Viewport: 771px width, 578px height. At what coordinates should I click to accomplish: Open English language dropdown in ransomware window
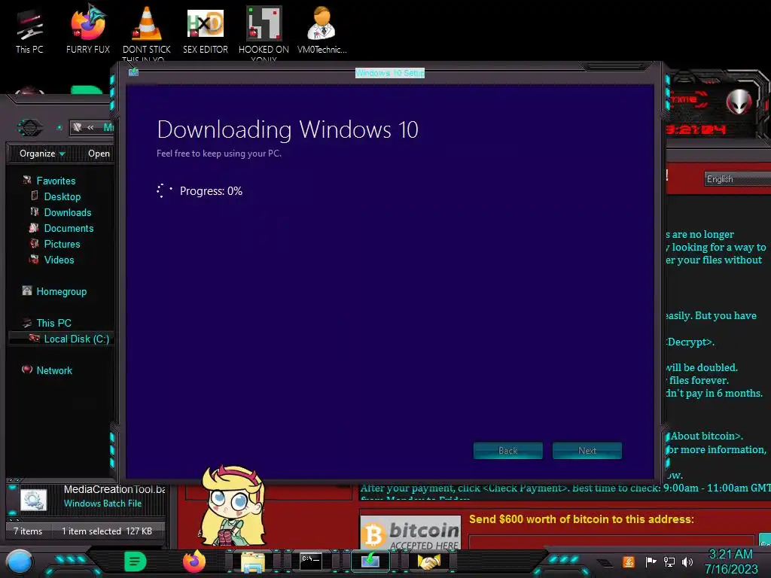pyautogui.click(x=737, y=179)
